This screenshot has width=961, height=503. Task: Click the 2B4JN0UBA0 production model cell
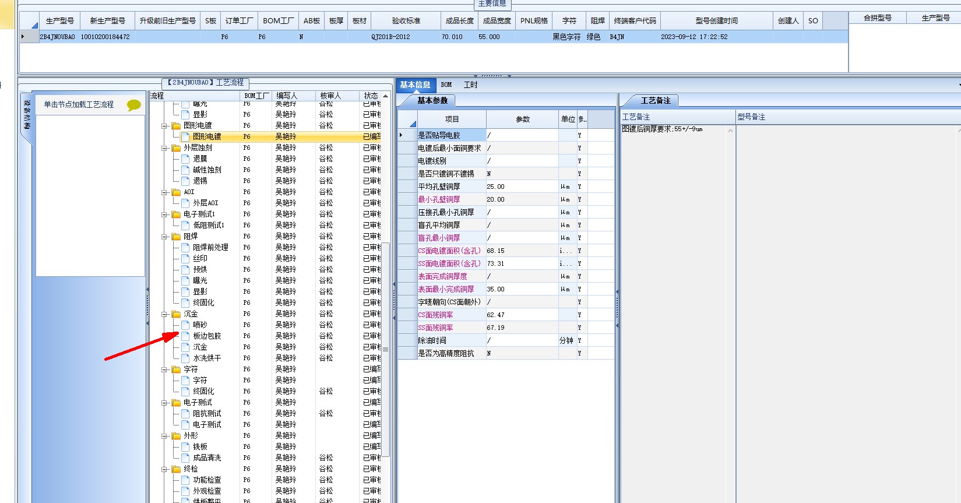[x=57, y=37]
